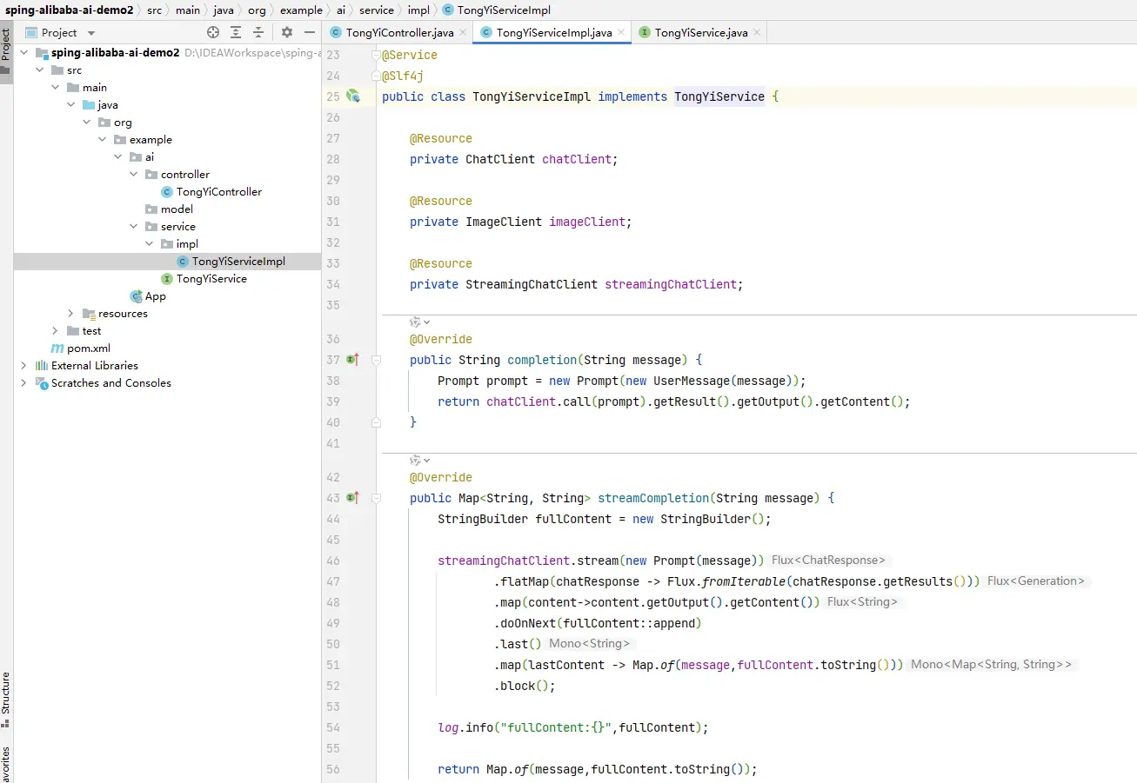This screenshot has width=1137, height=783.
Task: Click the Project tool window side tab
Action: point(6,50)
